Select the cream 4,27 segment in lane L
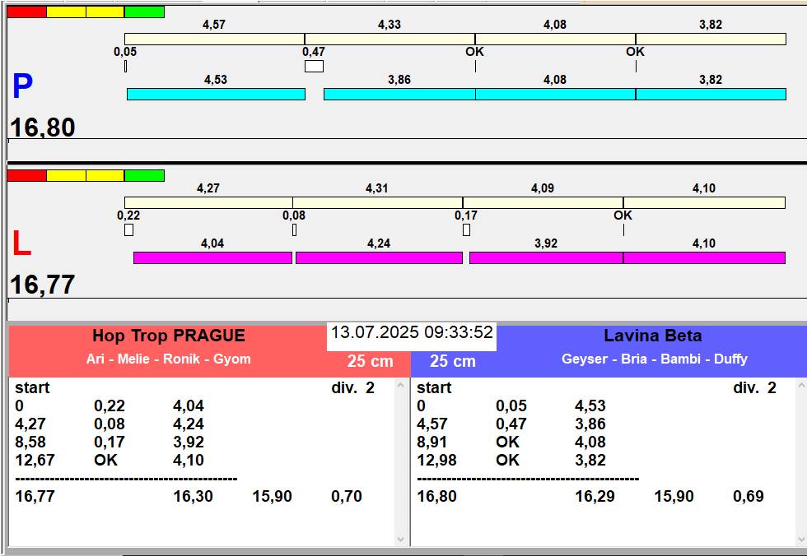The width and height of the screenshot is (807, 556). [x=208, y=202]
